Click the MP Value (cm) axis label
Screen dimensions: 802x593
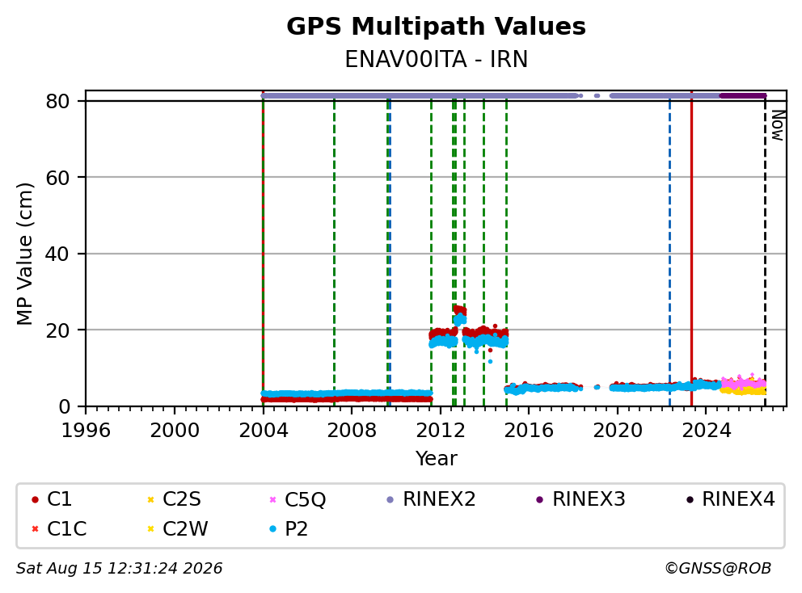24,254
